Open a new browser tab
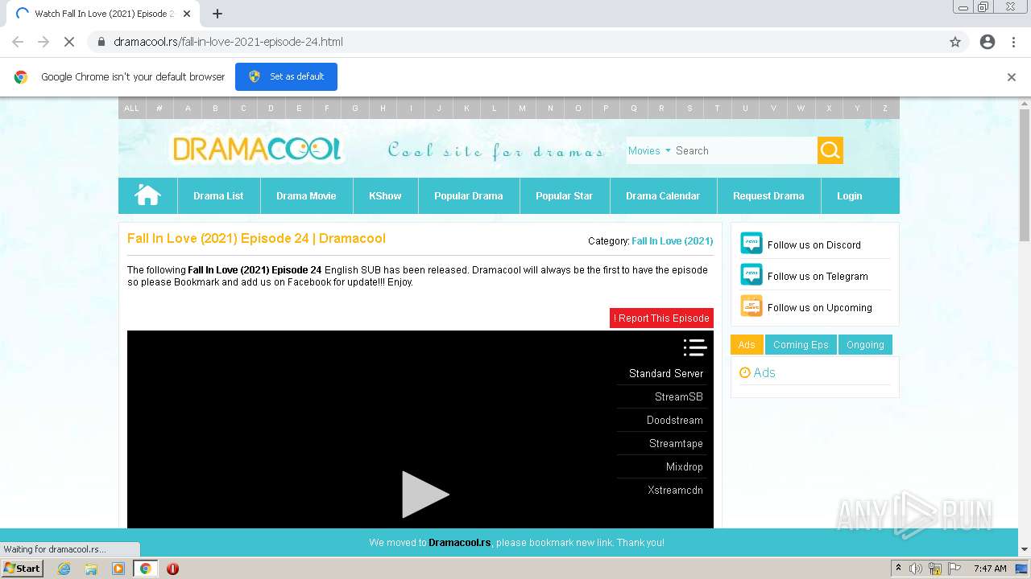 tap(217, 14)
